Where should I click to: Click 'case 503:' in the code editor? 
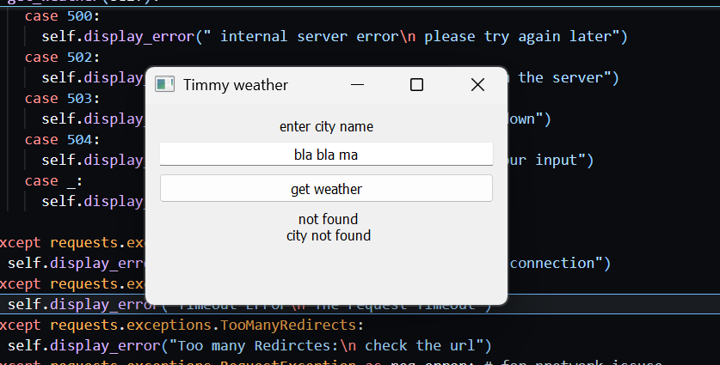click(x=62, y=99)
